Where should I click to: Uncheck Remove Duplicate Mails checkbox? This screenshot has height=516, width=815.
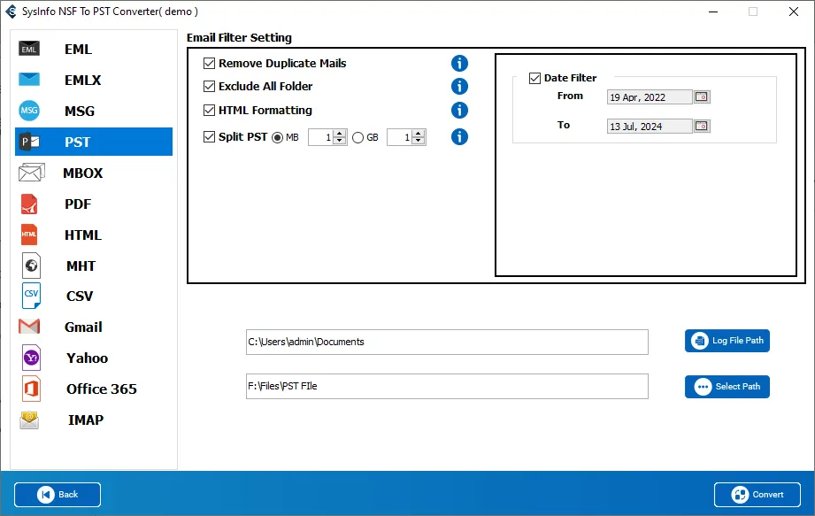point(210,64)
